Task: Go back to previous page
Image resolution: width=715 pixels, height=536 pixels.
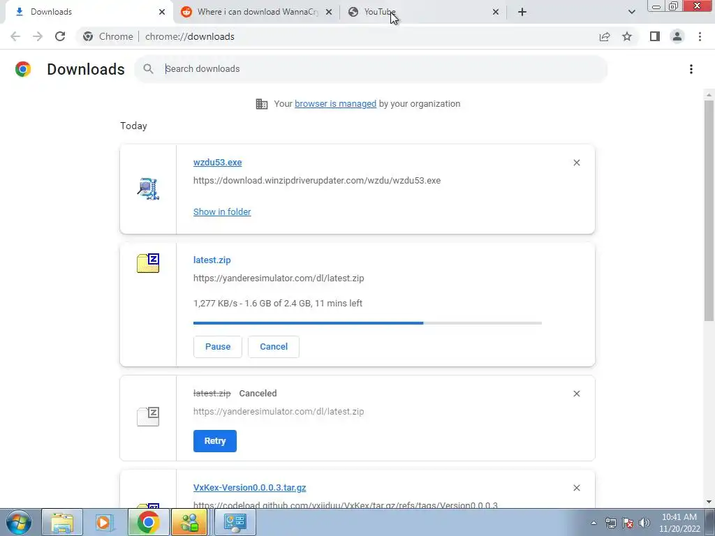Action: 15,36
